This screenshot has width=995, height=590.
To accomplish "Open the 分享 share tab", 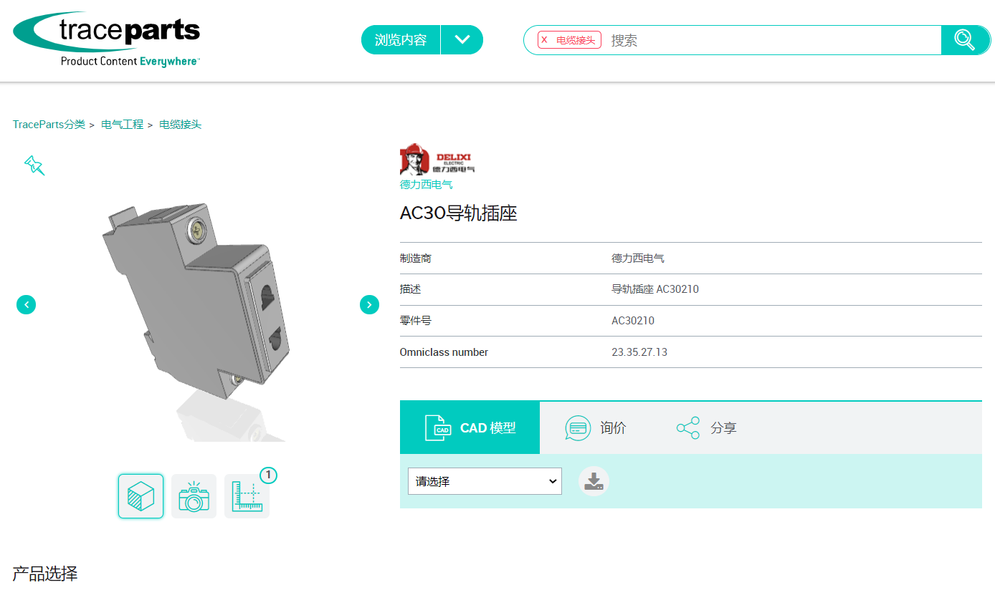I will click(707, 427).
